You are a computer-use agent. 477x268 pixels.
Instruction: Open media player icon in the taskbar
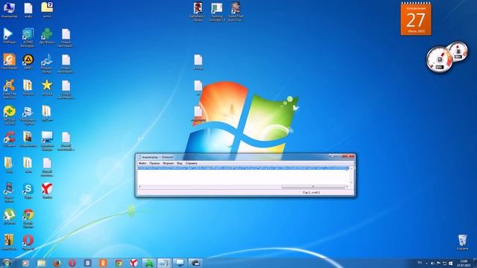point(25,263)
